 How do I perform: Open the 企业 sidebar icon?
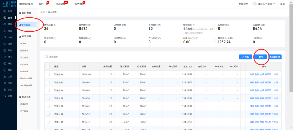[x=5, y=37]
